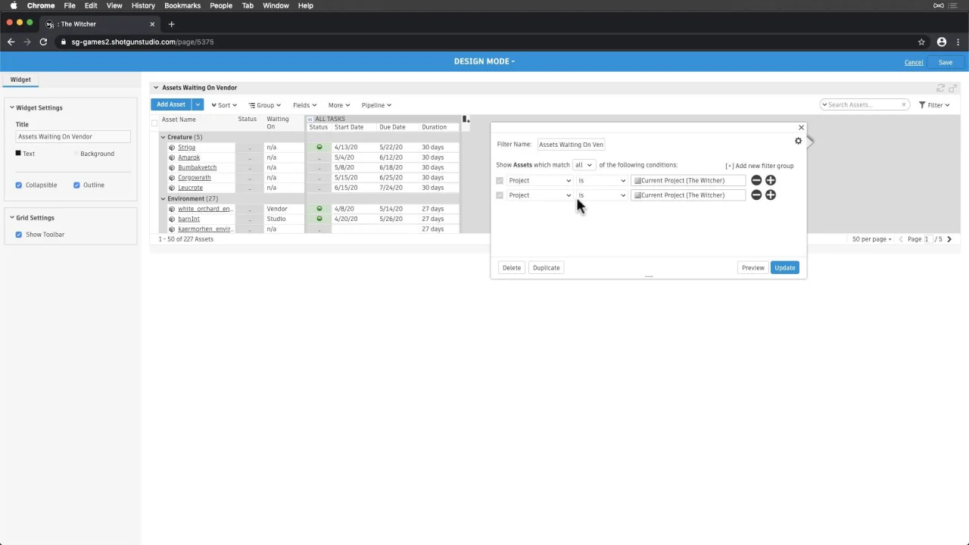The height and width of the screenshot is (545, 969).
Task: Click green status icon in barnInt row
Action: pos(319,219)
